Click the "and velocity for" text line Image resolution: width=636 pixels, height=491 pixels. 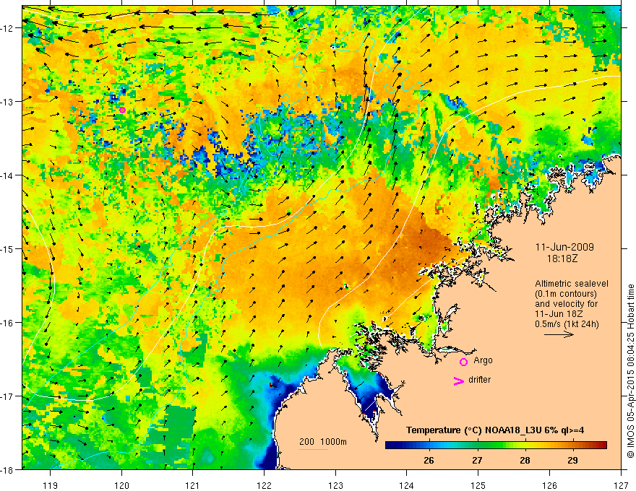coord(566,304)
